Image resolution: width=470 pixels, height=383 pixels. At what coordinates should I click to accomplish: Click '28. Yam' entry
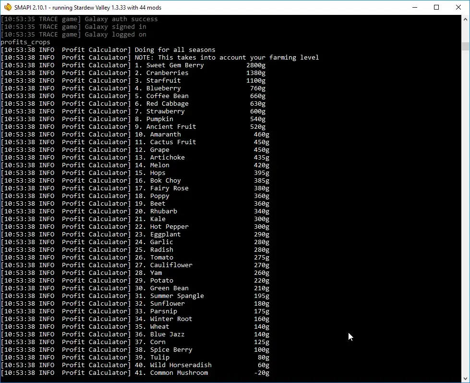(148, 273)
